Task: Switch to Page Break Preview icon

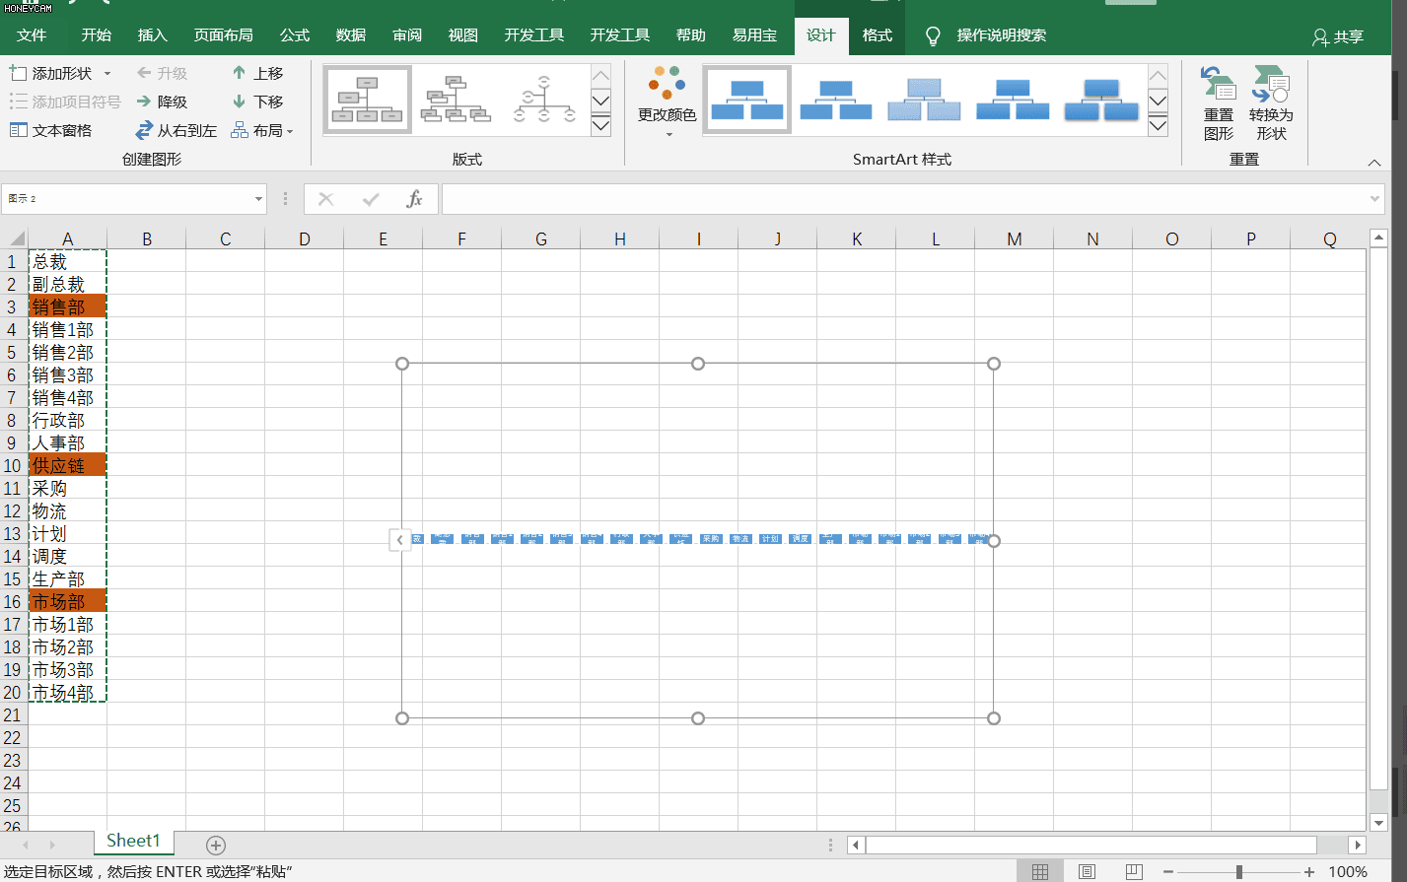Action: coord(1134,871)
